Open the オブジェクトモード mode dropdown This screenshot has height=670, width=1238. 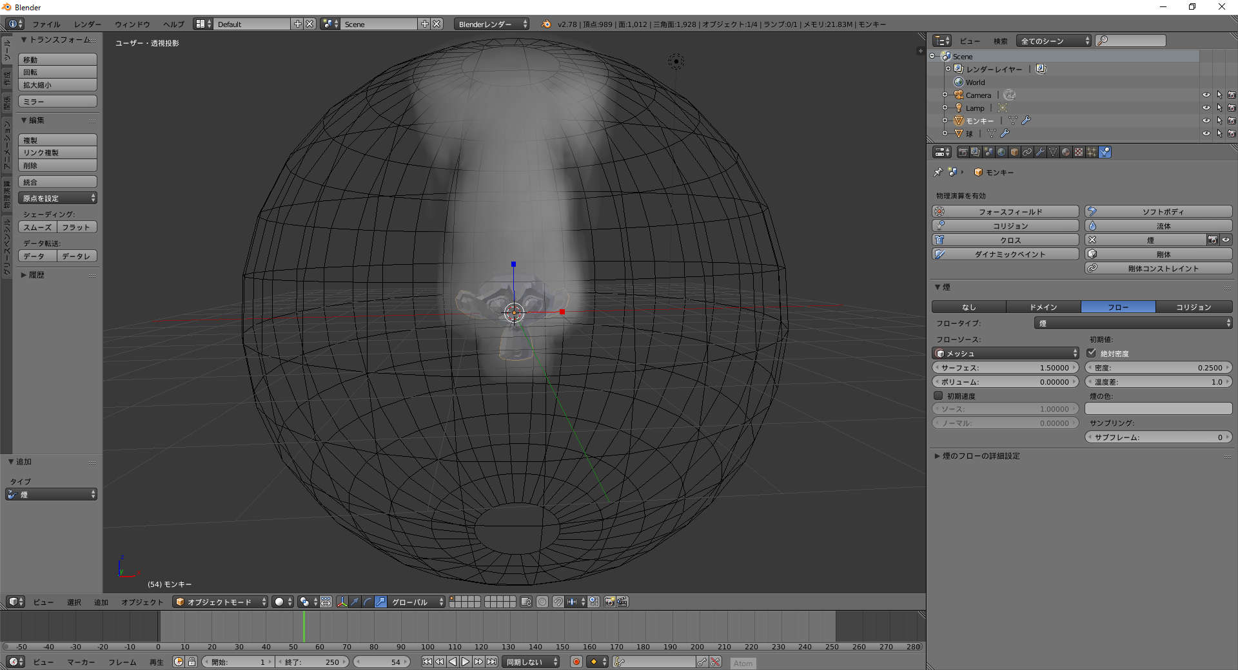[220, 602]
